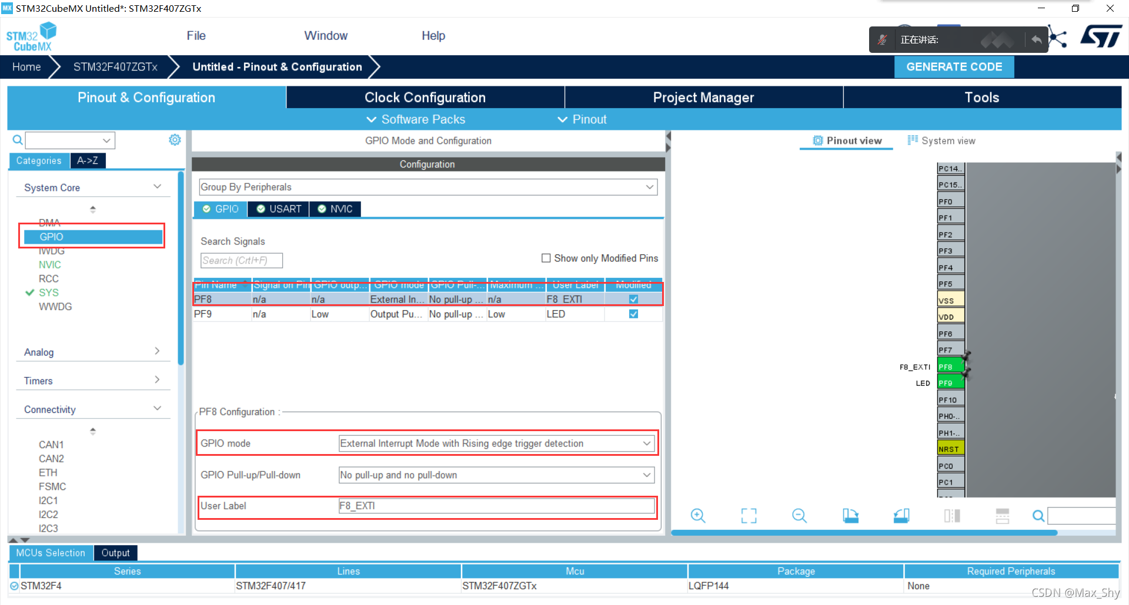
Task: Rotate the chip view clockwise
Action: tap(850, 516)
